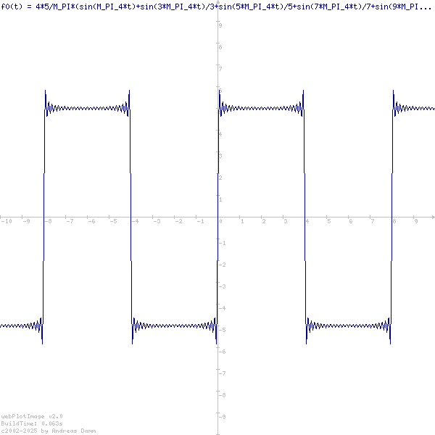This screenshot has height=435, width=435.
Task: Click the f0(t) formula text
Action: (x=216, y=7)
